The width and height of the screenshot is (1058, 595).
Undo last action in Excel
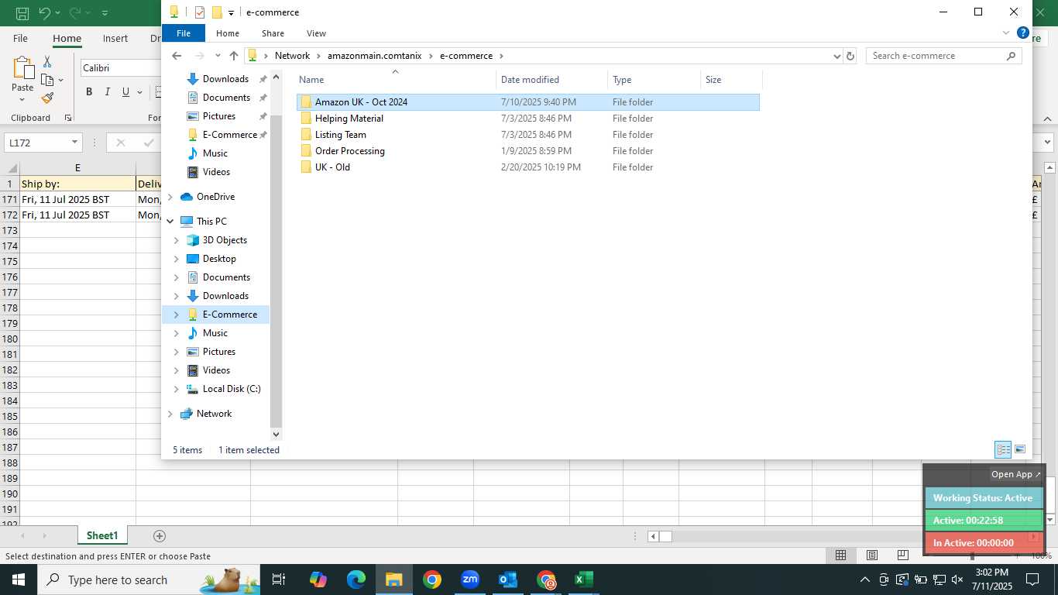click(45, 13)
